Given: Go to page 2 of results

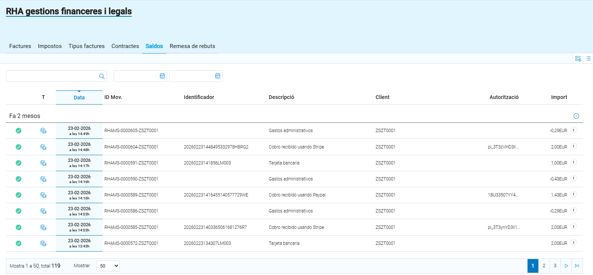Looking at the screenshot, I should coord(544,266).
